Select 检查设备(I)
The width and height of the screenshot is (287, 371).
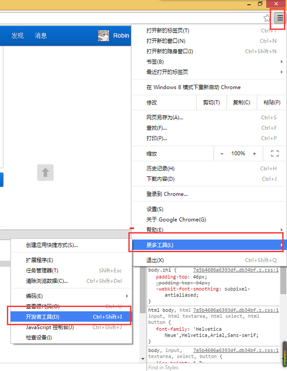(71, 337)
